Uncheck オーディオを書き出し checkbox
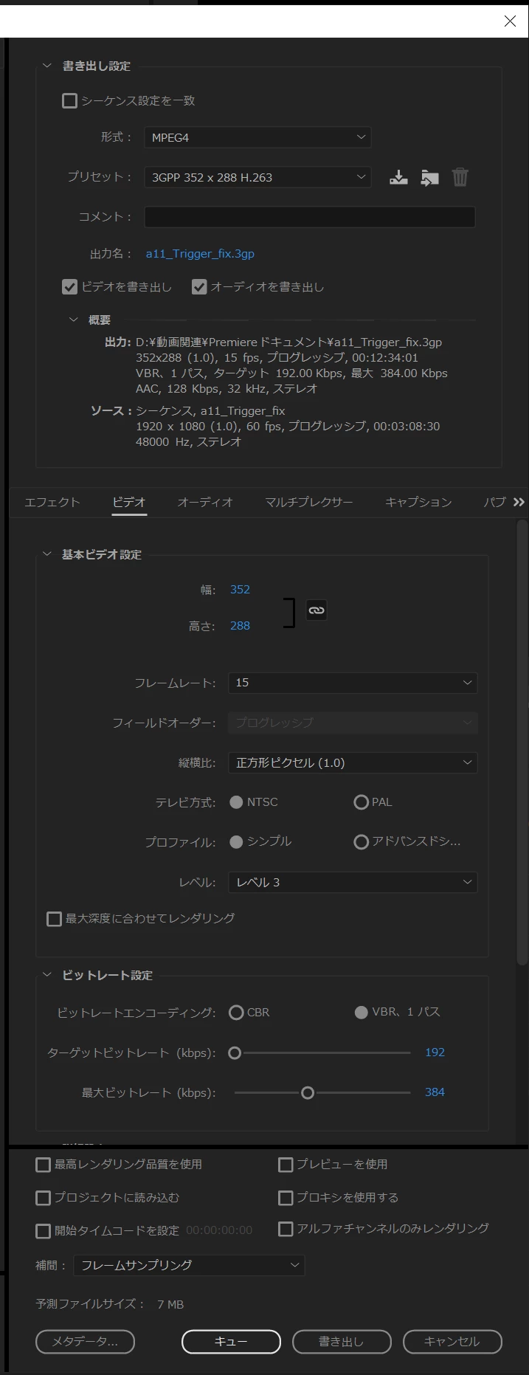The image size is (529, 1375). pyautogui.click(x=199, y=287)
